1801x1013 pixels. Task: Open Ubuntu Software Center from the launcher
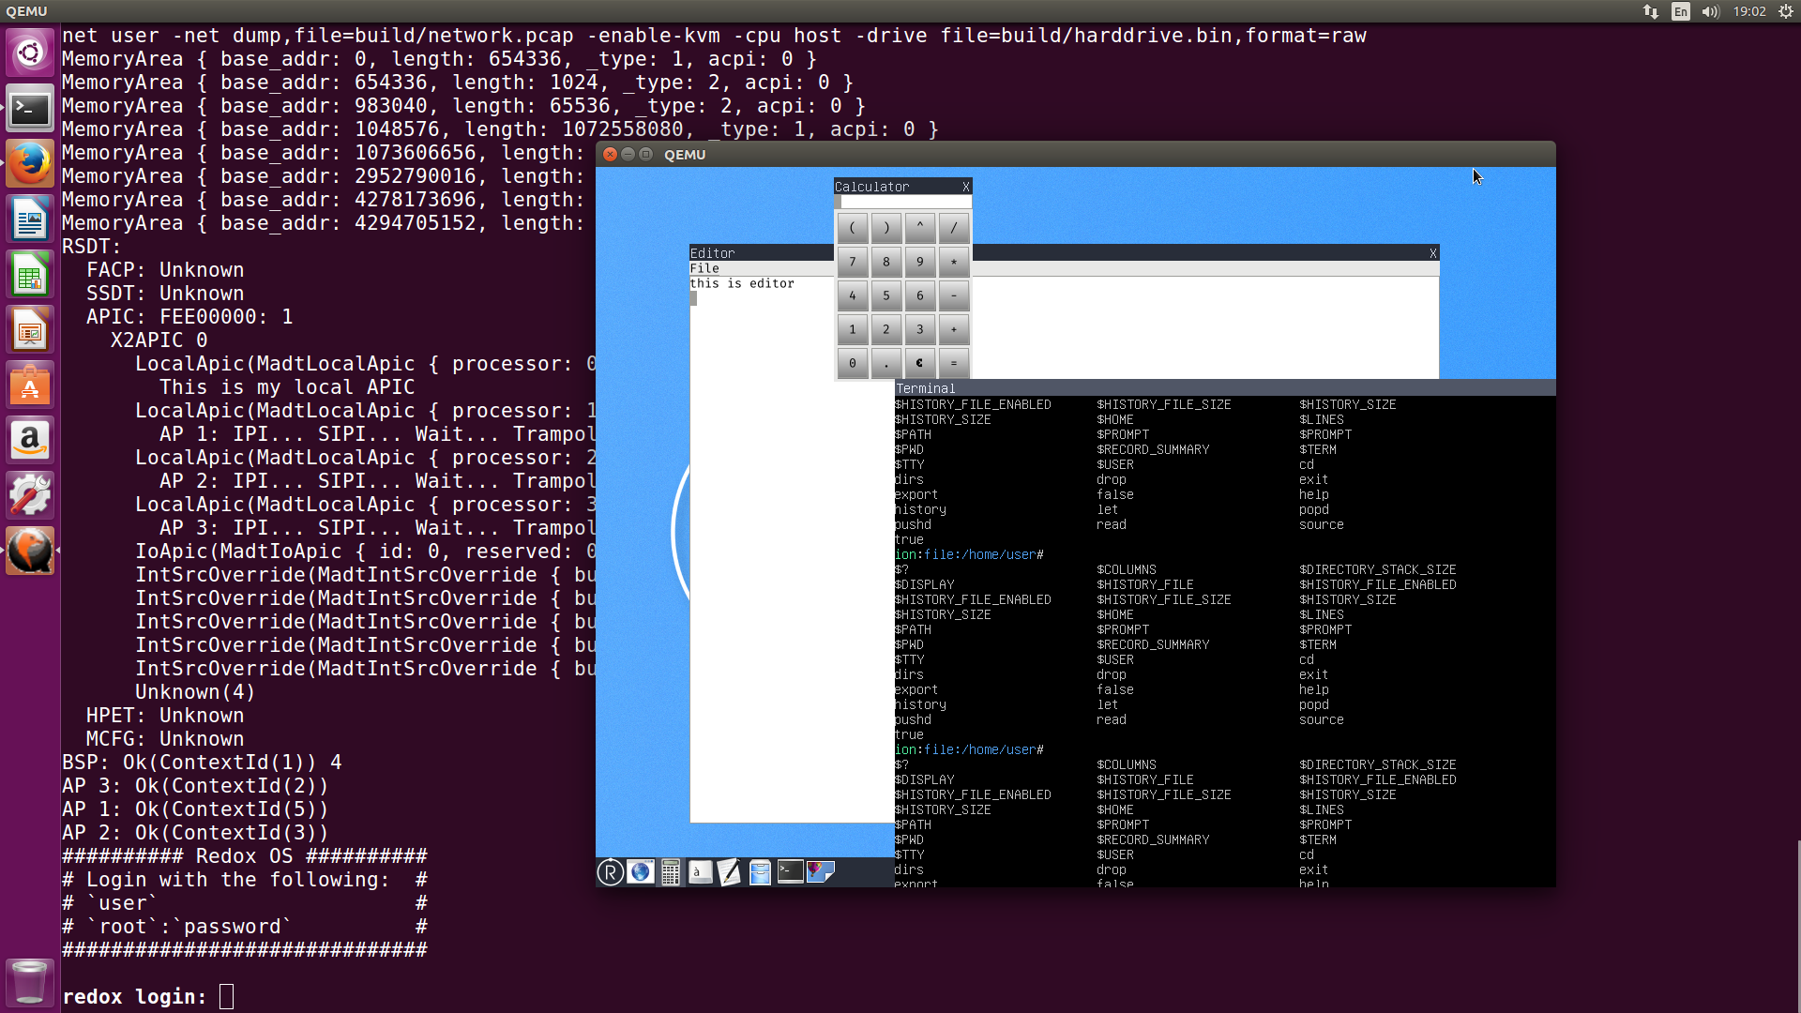click(x=30, y=386)
